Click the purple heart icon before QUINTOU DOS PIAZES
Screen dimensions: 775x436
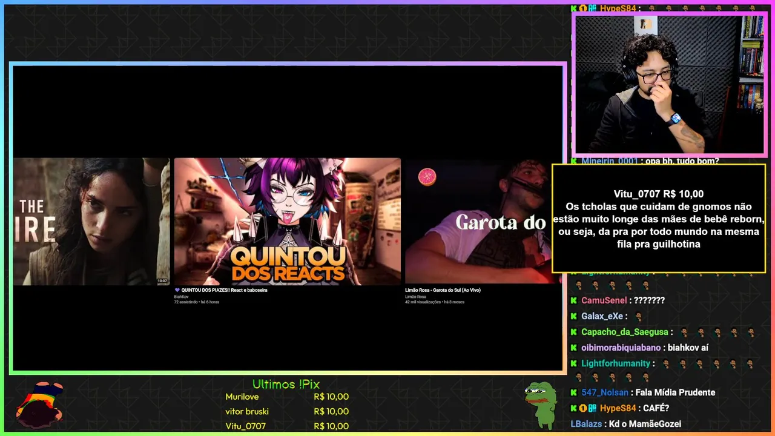pyautogui.click(x=177, y=290)
